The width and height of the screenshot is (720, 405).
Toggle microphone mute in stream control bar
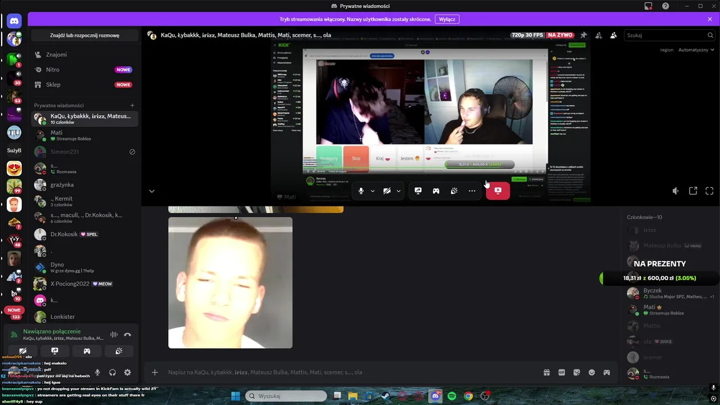tap(361, 191)
